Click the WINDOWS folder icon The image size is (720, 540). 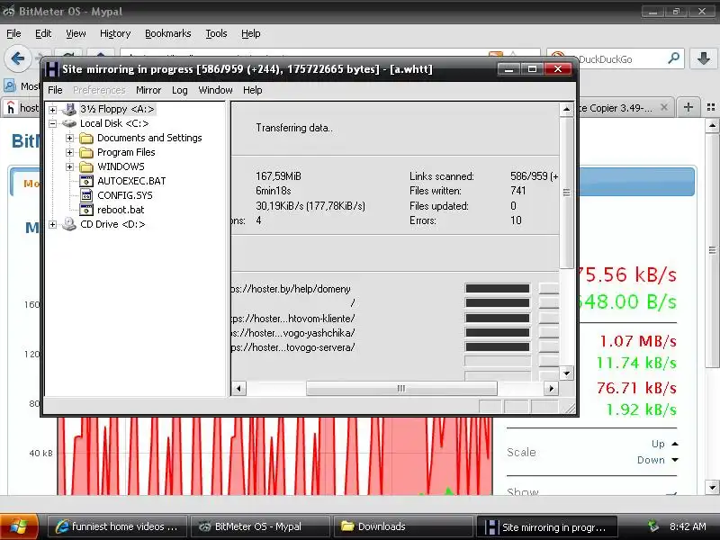(86, 166)
